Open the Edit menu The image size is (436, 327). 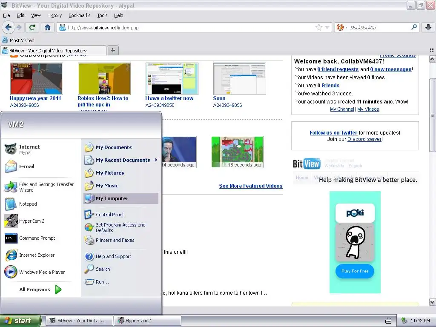20,15
